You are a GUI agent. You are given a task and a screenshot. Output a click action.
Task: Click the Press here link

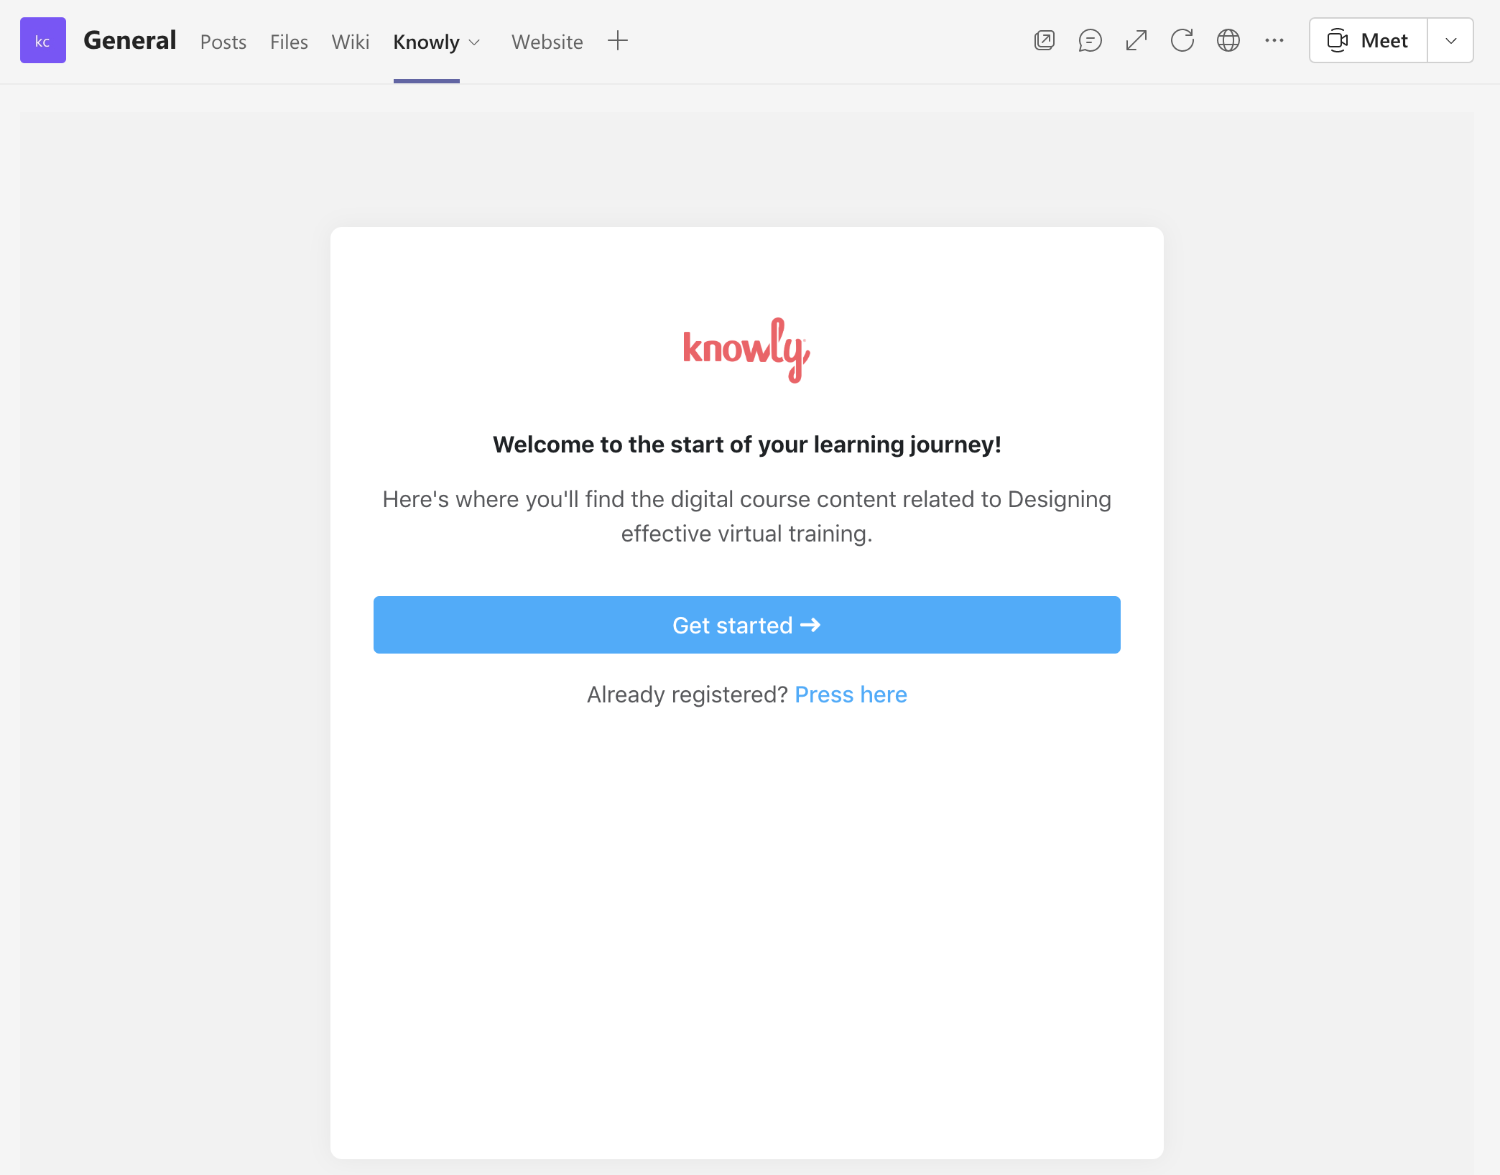click(x=851, y=695)
